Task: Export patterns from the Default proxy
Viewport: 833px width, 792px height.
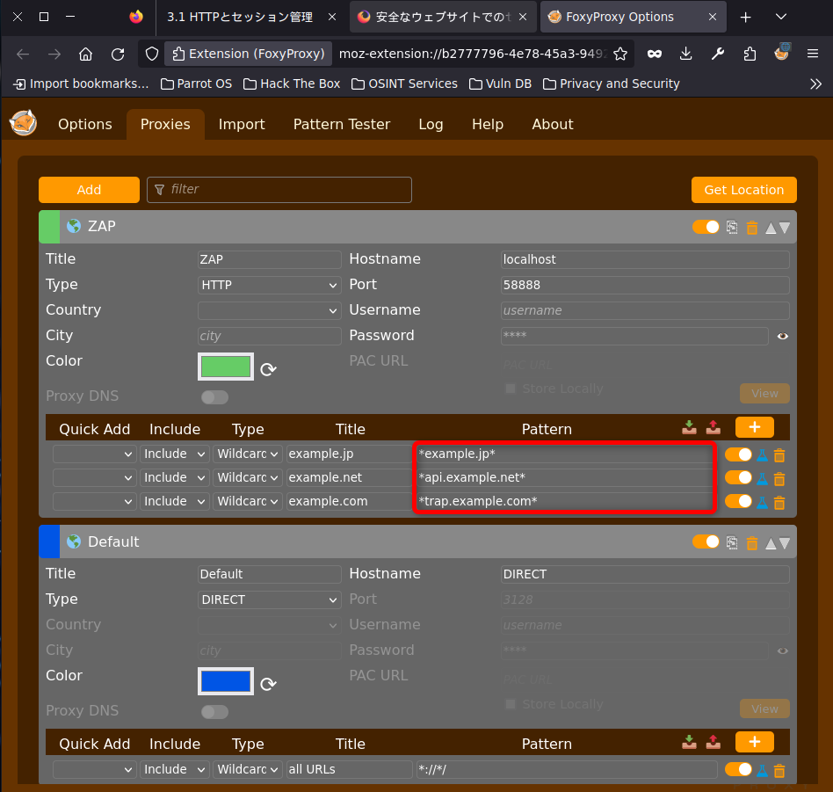Action: (713, 742)
